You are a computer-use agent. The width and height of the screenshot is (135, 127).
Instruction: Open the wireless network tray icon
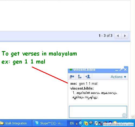[x=101, y=123]
